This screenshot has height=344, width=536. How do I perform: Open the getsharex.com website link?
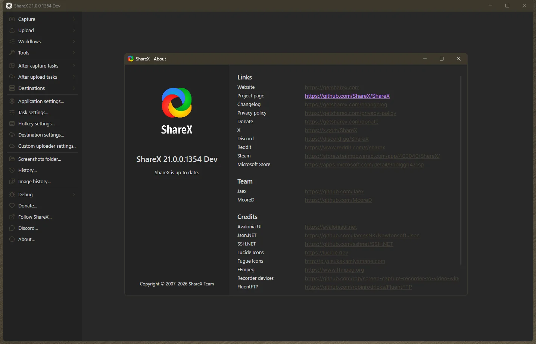[332, 87]
